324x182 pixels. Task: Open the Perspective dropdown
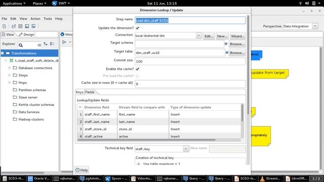pos(315,26)
